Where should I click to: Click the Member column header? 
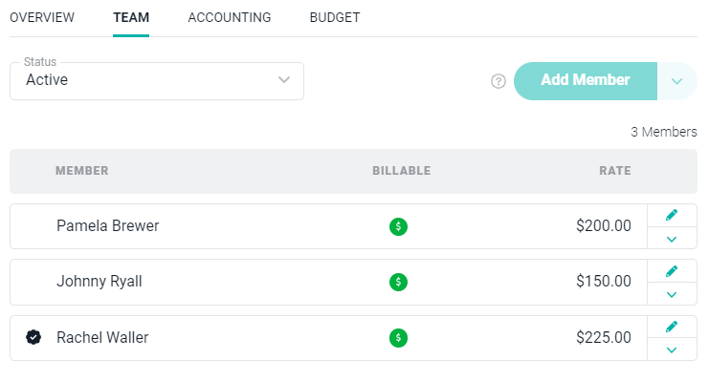(x=82, y=171)
